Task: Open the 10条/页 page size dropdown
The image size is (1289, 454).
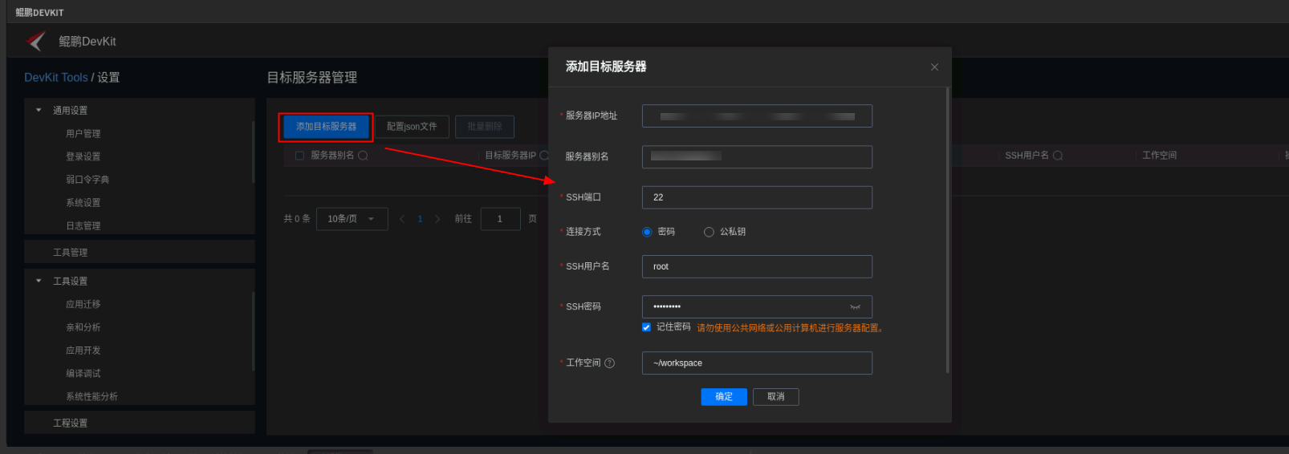Action: tap(352, 219)
